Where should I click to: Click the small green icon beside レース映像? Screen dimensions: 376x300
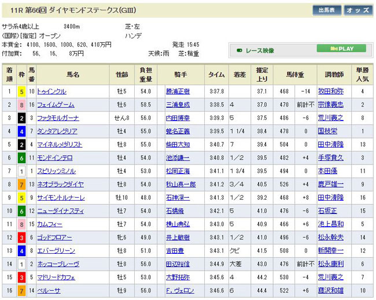click(x=240, y=51)
